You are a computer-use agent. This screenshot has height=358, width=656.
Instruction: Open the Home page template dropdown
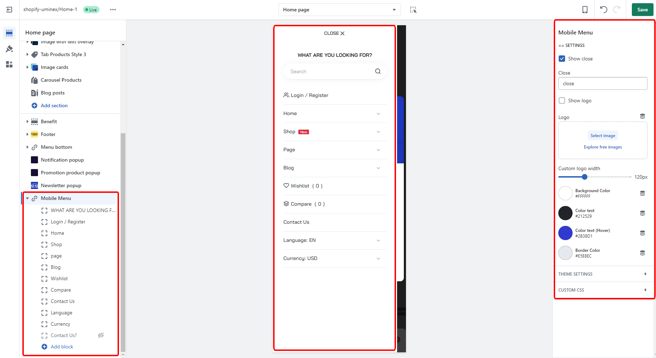point(339,10)
